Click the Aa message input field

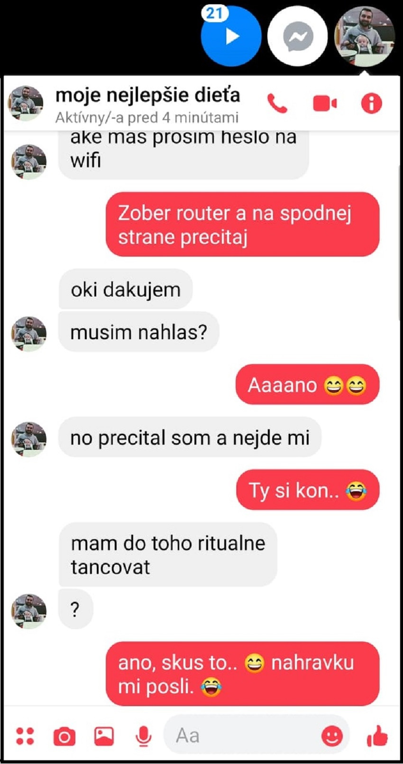256,736
